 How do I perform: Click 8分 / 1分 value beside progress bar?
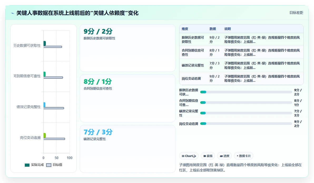coord(298,103)
